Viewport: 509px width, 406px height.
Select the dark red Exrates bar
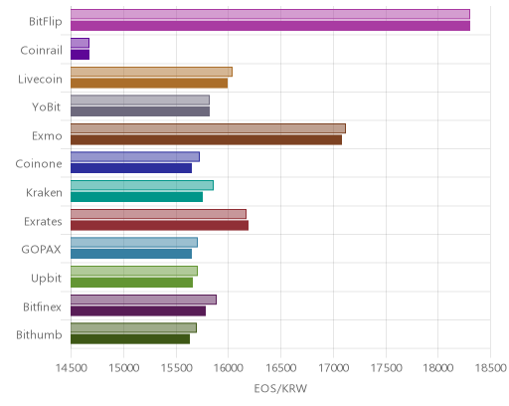point(159,226)
